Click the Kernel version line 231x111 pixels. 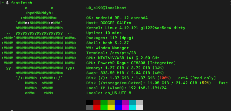[136, 28]
